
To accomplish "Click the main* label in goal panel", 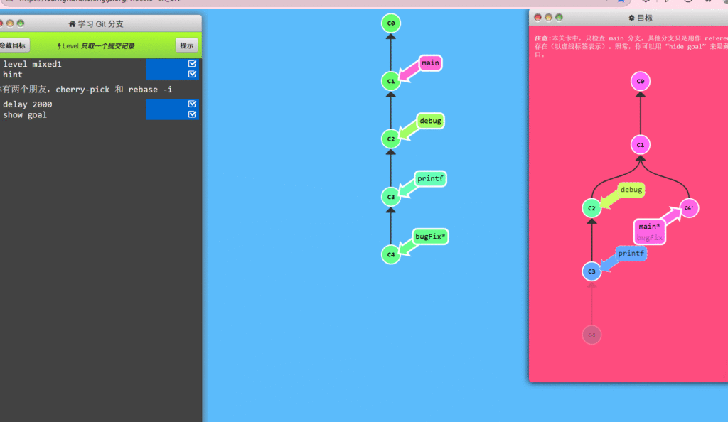I will (x=649, y=227).
